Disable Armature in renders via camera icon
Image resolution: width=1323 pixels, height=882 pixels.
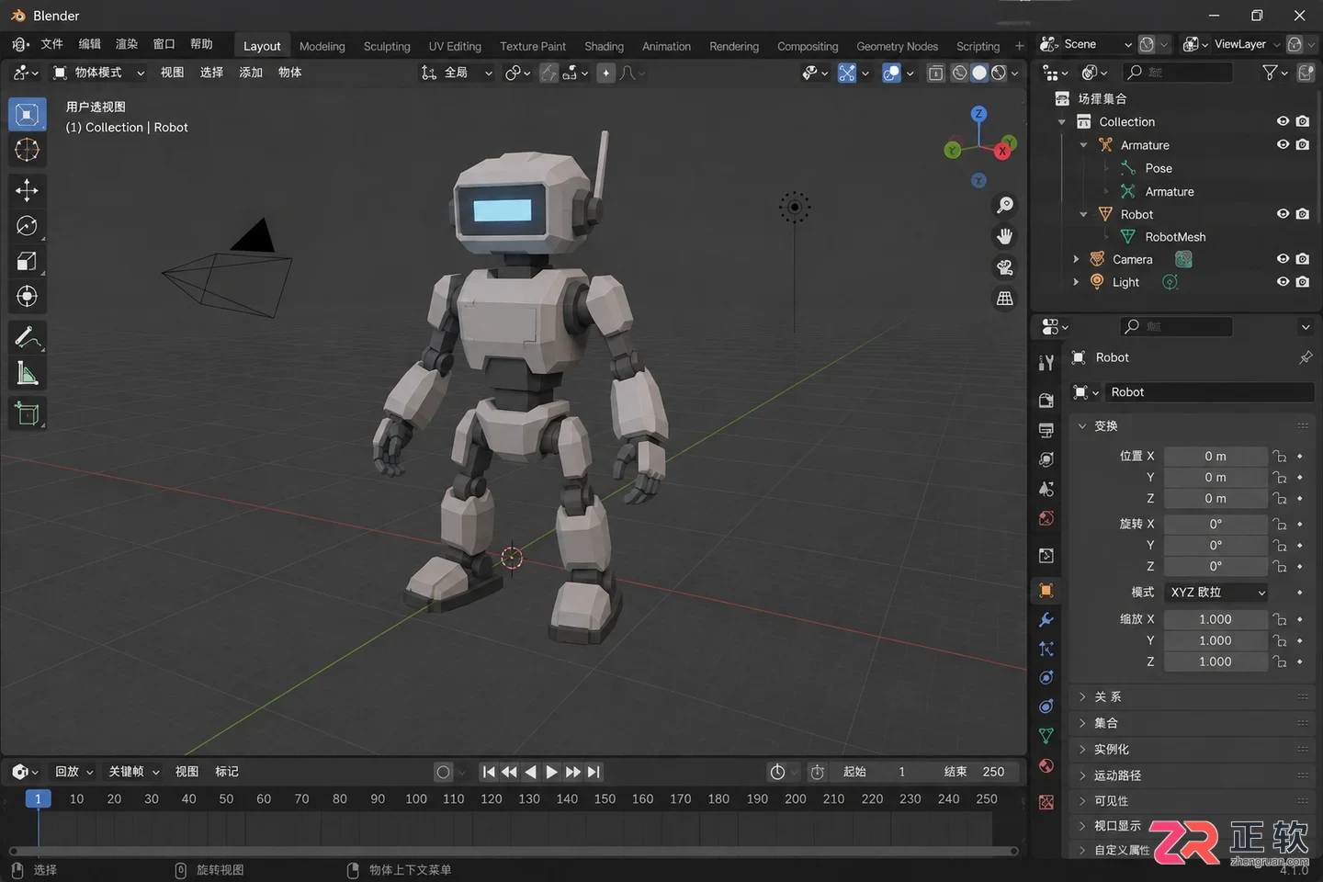point(1303,145)
